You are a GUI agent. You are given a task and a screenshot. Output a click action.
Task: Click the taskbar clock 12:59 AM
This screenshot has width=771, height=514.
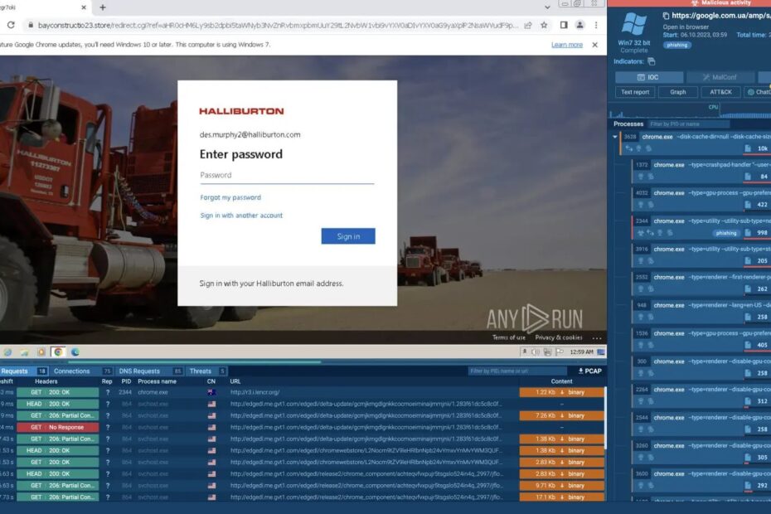[581, 352]
